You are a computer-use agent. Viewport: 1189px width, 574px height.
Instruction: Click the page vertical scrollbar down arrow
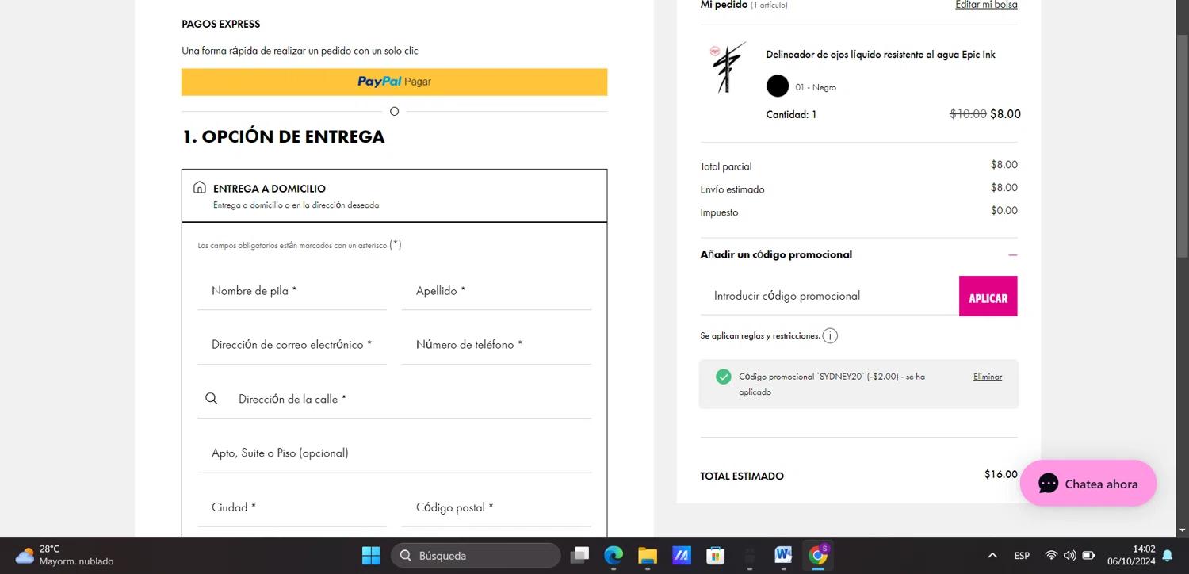[x=1182, y=530]
